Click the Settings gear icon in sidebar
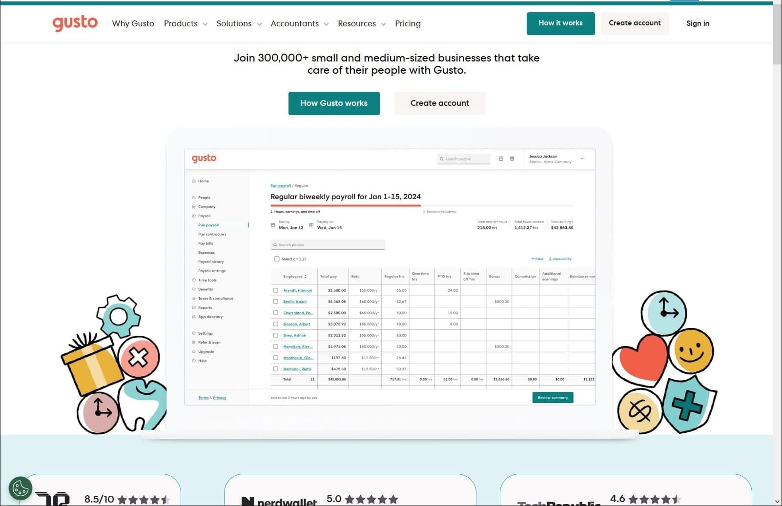The height and width of the screenshot is (506, 782). (194, 333)
